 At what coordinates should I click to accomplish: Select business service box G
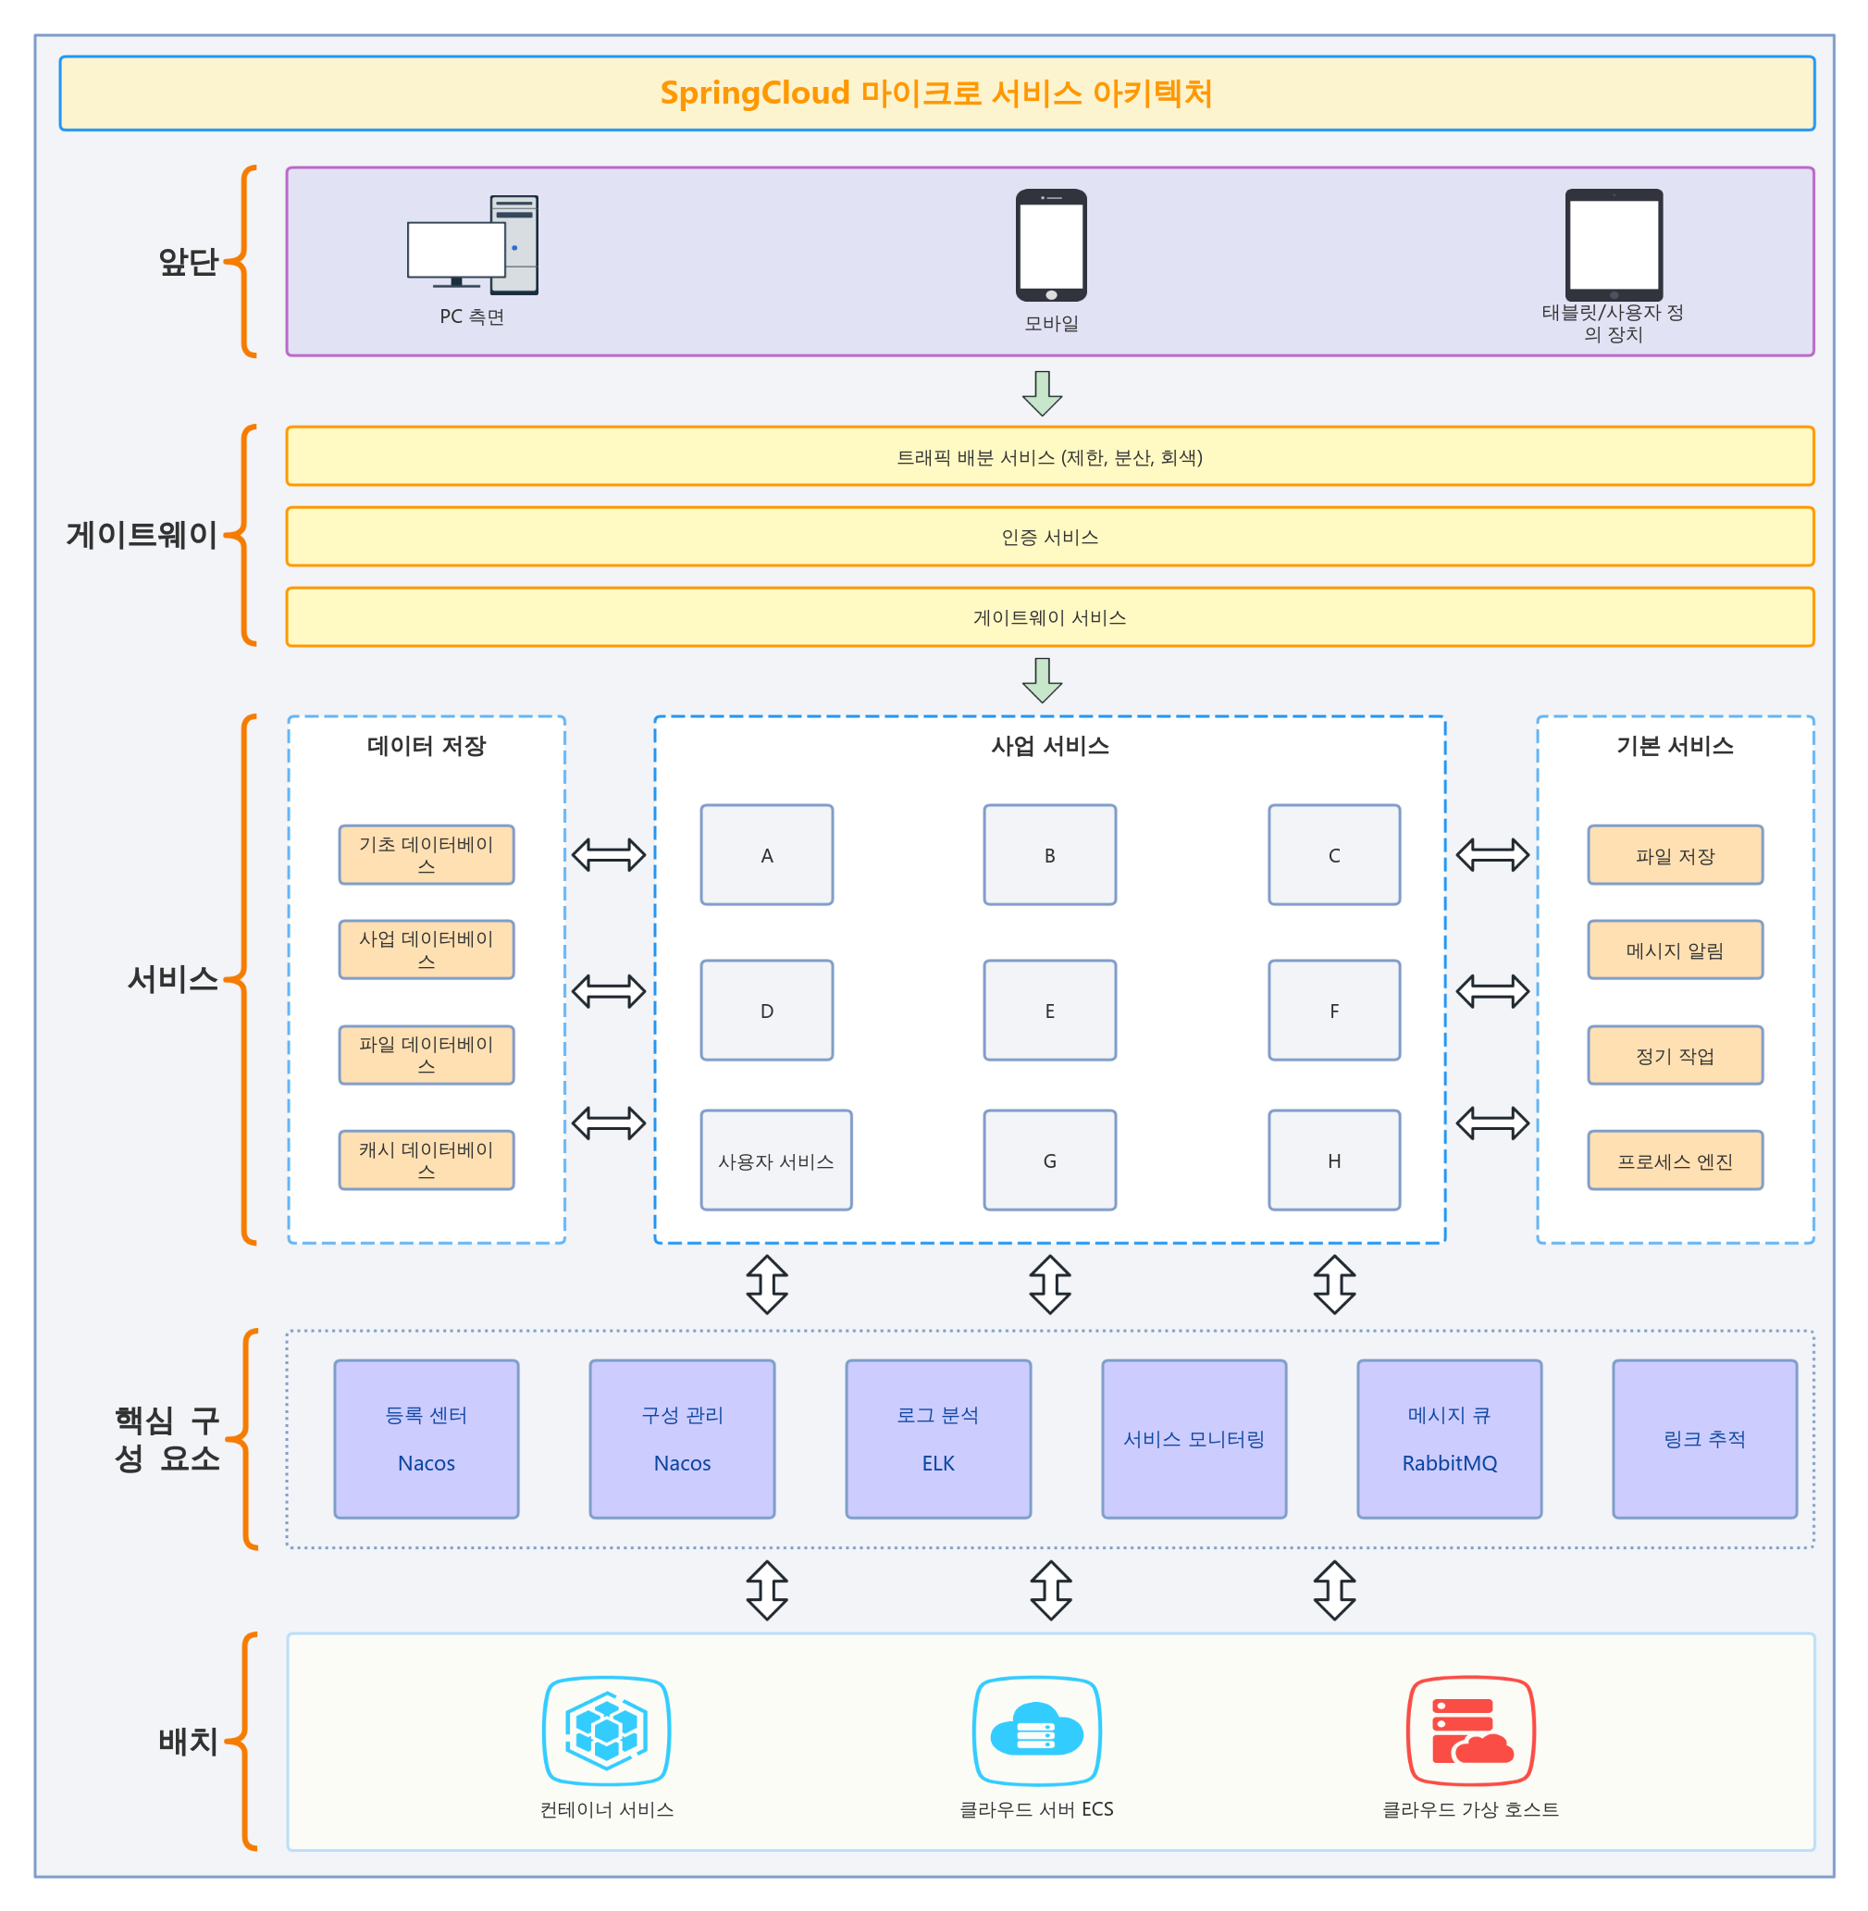coord(1050,1160)
